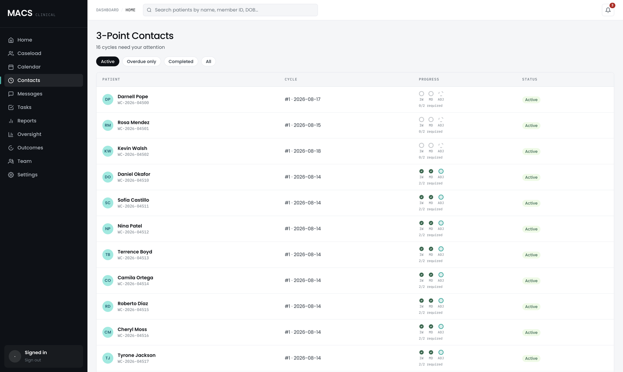
Task: Select the Overdue only filter
Action: 141,62
